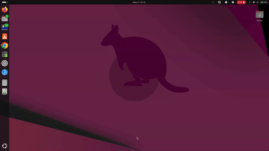The height and width of the screenshot is (151, 269).
Task: Open the calendar via May 13 22:10 clock
Action: (x=139, y=2)
